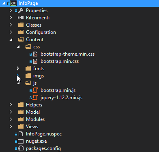Click the imgs folder icon

click(x=28, y=76)
